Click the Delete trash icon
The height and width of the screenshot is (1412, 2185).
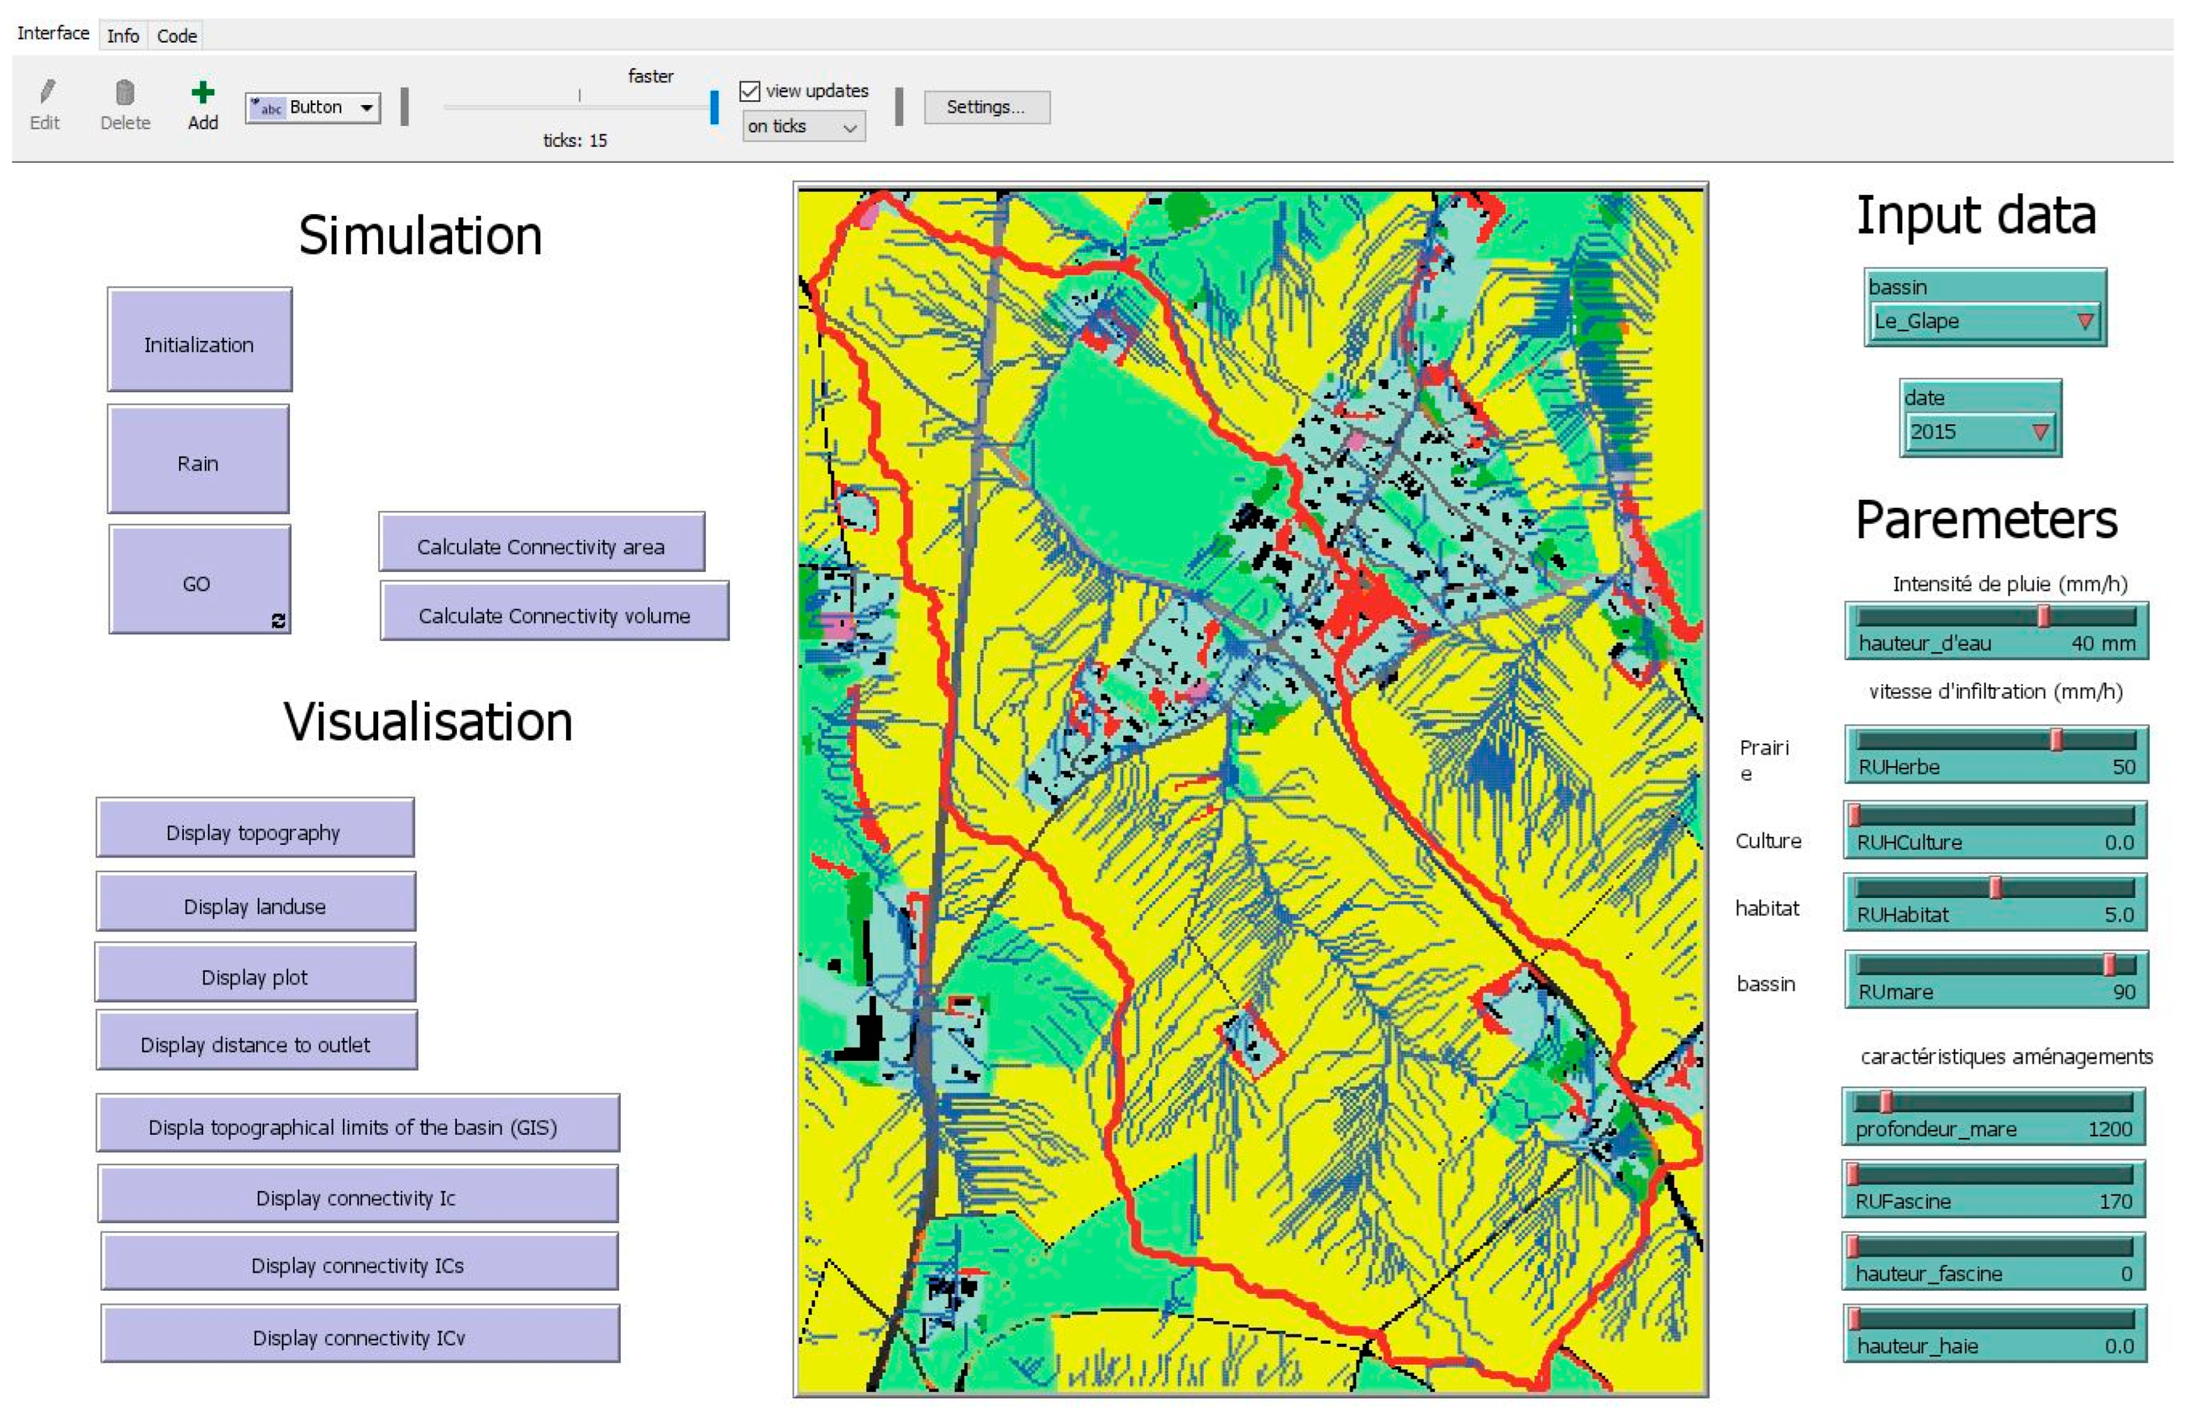click(125, 93)
